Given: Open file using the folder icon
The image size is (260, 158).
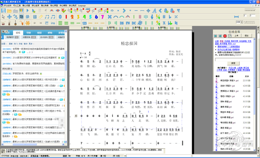Looking at the screenshot, I should pos(9,11).
